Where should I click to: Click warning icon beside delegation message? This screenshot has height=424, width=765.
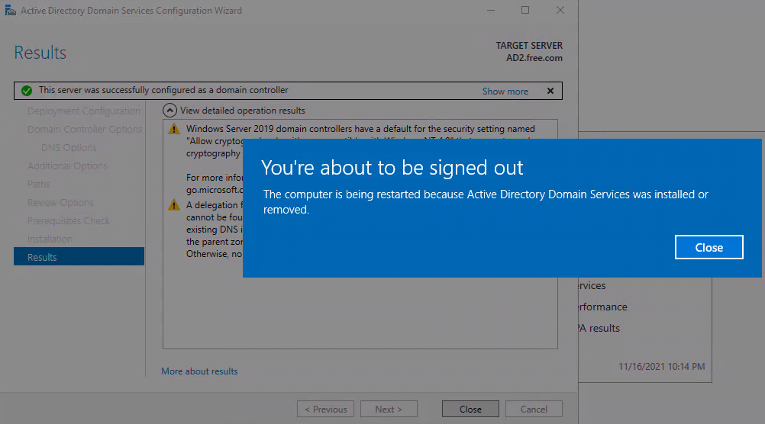coord(173,205)
